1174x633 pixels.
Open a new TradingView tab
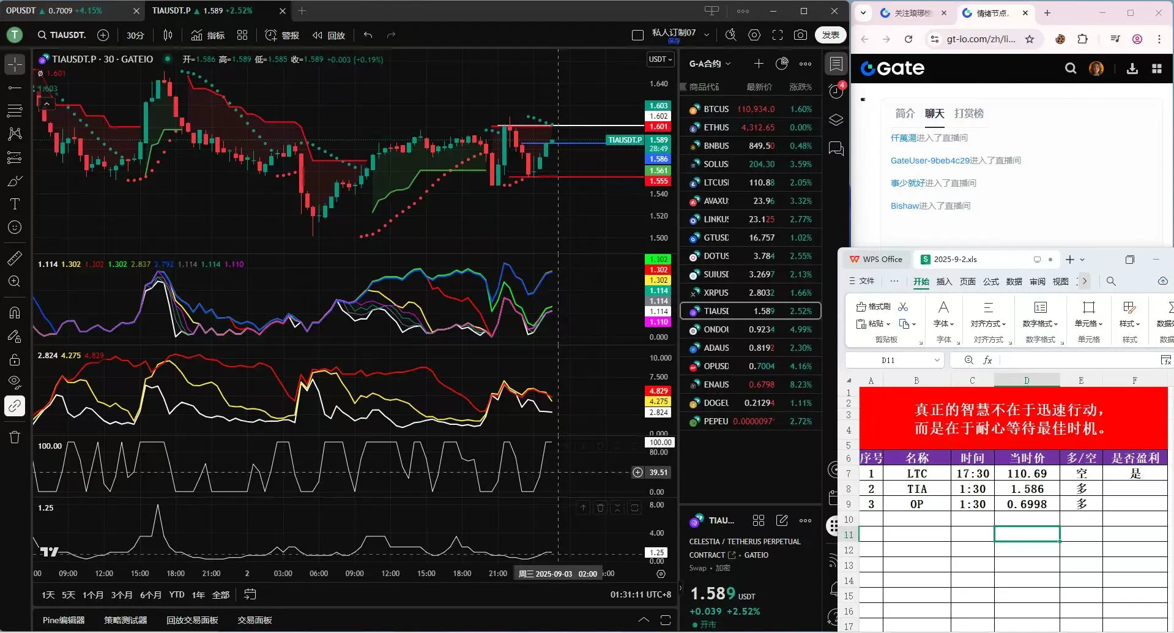click(x=302, y=10)
